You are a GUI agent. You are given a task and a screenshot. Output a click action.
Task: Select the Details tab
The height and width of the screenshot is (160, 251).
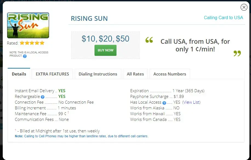click(19, 74)
